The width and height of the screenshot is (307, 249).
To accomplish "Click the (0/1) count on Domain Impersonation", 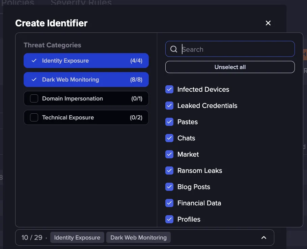I will (137, 98).
